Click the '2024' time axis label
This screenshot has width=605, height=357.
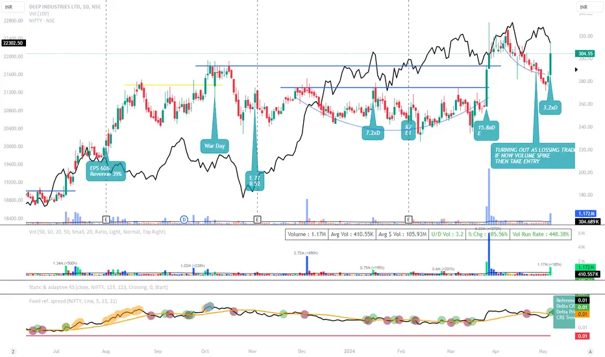[x=349, y=351]
